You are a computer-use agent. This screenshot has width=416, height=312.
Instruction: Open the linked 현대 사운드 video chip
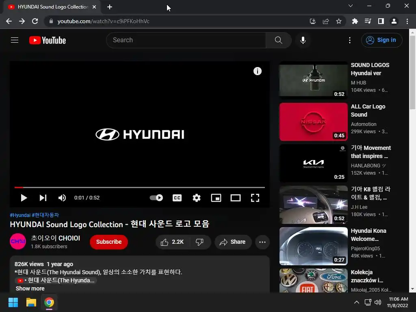(x=56, y=280)
